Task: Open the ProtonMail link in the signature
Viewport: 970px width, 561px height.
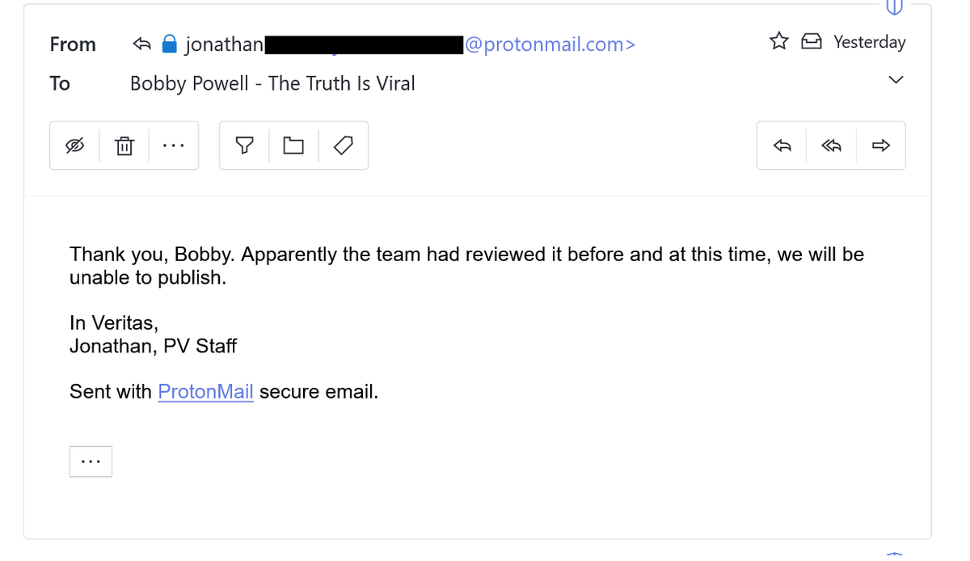Action: tap(205, 392)
